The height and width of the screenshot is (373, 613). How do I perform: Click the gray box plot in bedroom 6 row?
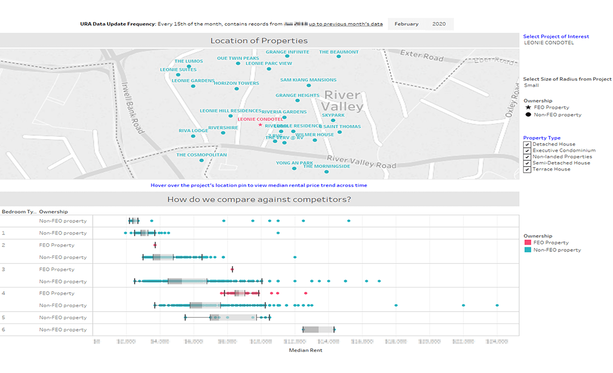point(319,330)
